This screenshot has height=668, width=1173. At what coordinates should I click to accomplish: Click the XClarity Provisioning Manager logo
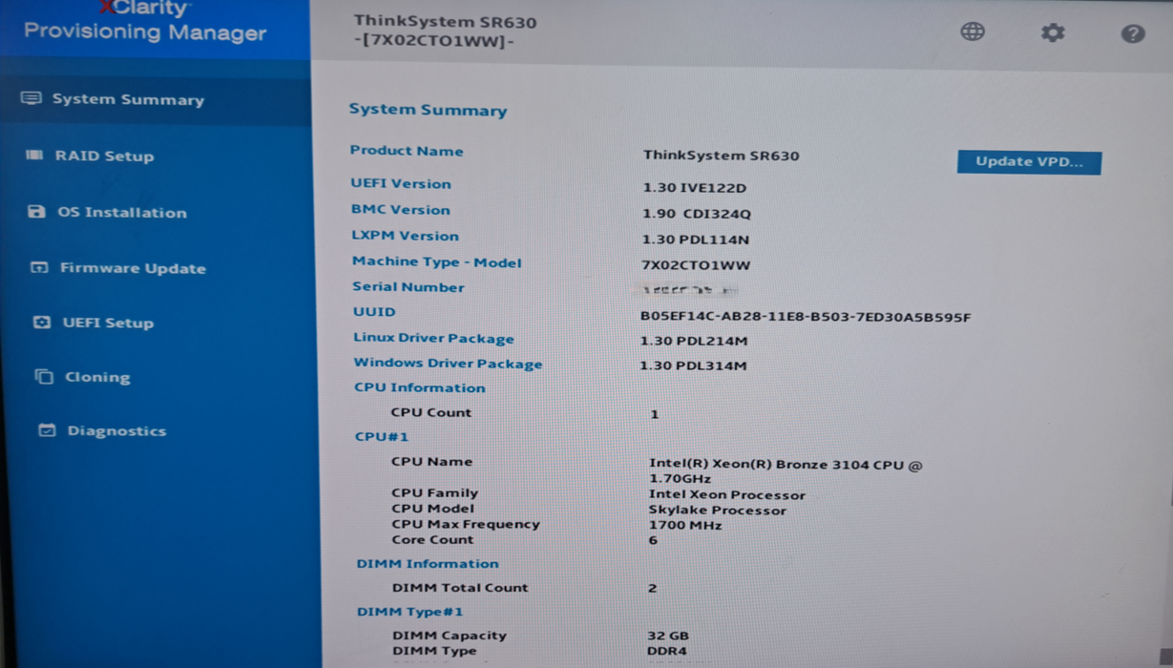145,22
